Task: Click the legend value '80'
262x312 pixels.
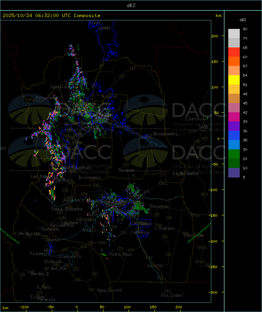Action: (245, 29)
